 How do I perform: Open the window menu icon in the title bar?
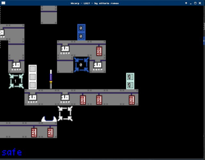(x=3, y=3)
